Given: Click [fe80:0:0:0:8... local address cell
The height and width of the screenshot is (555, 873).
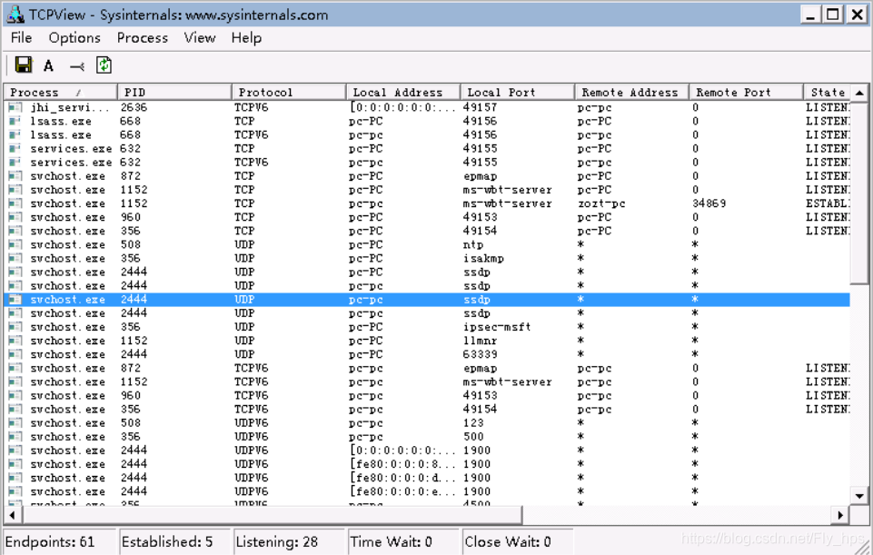Looking at the screenshot, I should click(402, 464).
